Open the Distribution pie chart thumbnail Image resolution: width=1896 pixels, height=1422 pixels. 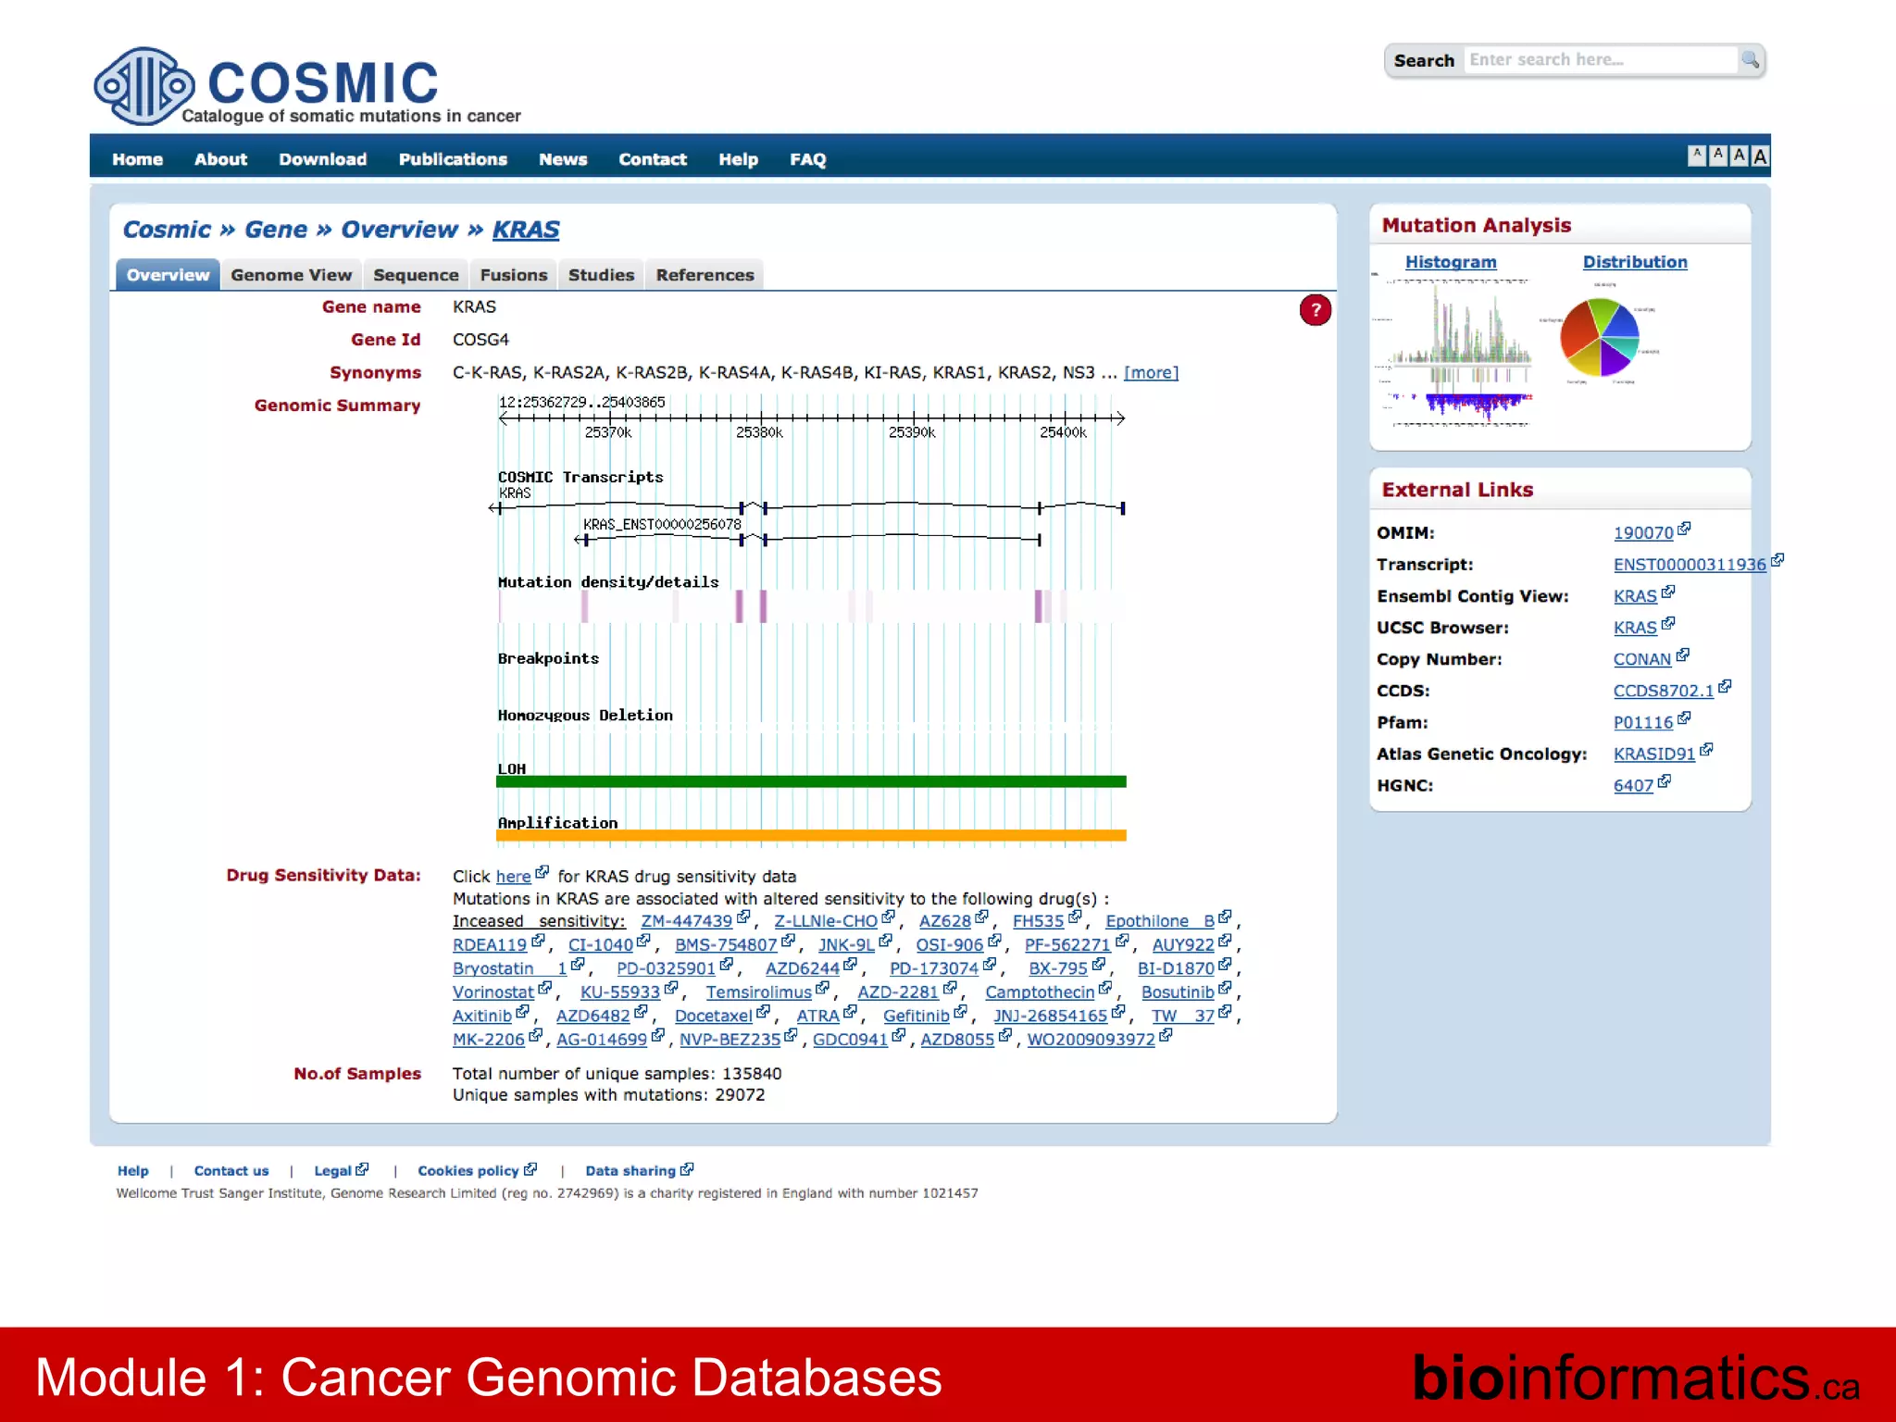point(1601,337)
